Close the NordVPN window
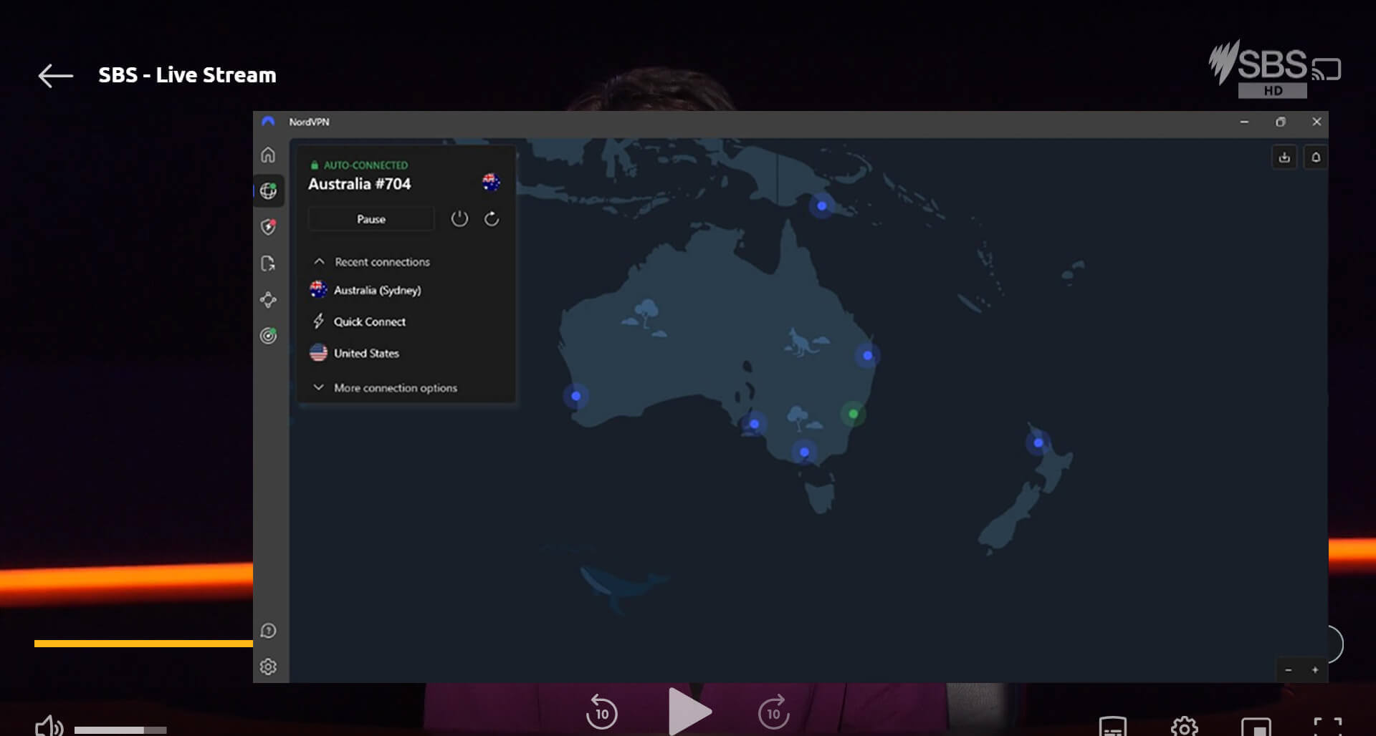Viewport: 1376px width, 736px height. (1317, 122)
